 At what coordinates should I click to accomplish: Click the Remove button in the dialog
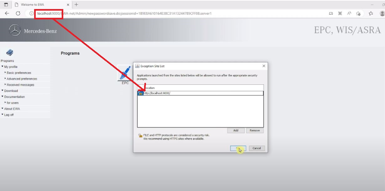255,130
